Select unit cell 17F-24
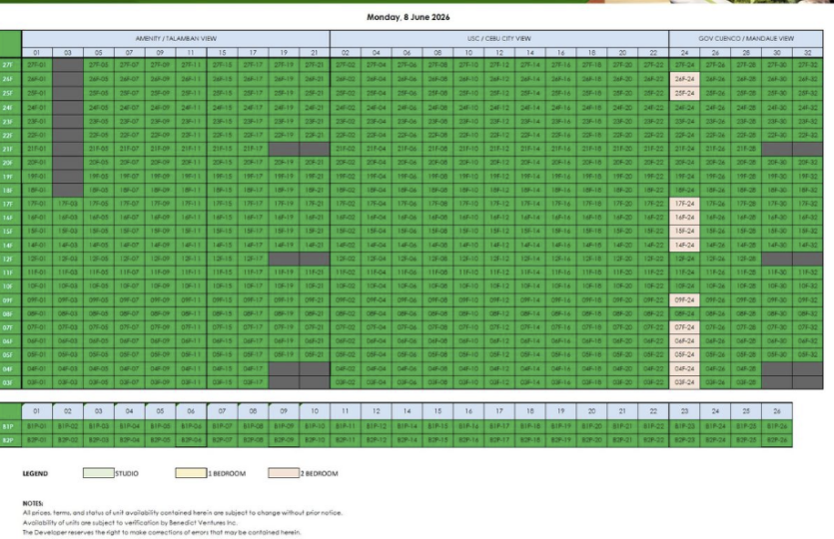Image resolution: width=834 pixels, height=539 pixels. tap(684, 204)
